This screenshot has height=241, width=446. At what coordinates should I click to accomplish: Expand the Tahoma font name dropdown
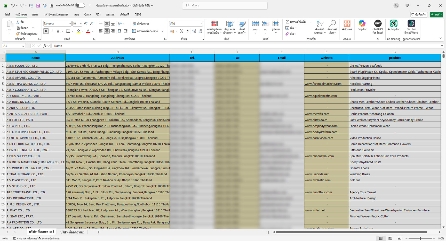click(70, 24)
